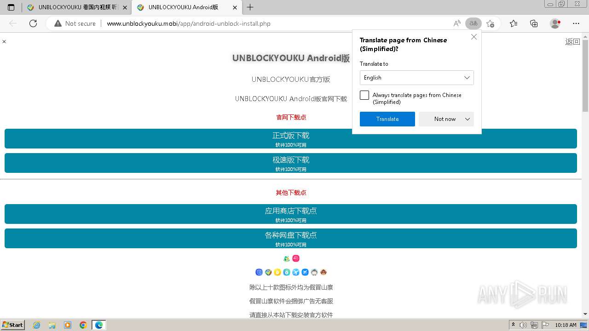Open Internet Explorer from taskbar
Image resolution: width=589 pixels, height=331 pixels.
coord(37,325)
